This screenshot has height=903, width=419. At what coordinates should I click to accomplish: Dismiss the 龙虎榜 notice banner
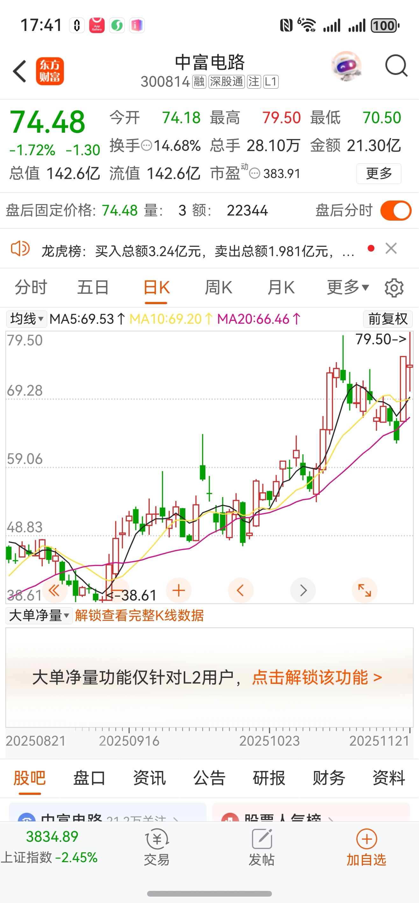point(391,248)
